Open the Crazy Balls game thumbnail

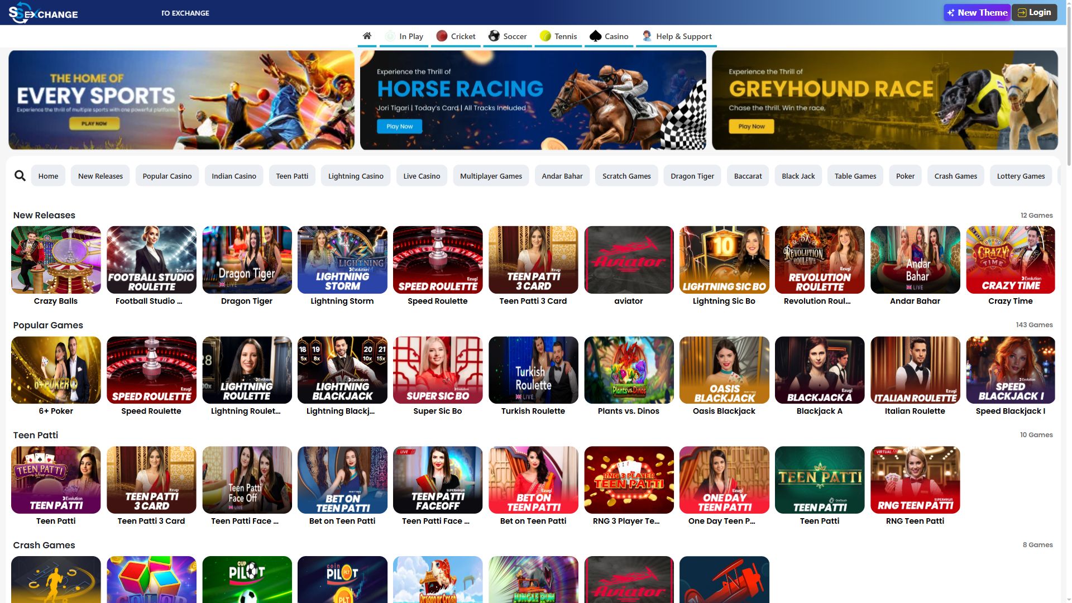(56, 260)
